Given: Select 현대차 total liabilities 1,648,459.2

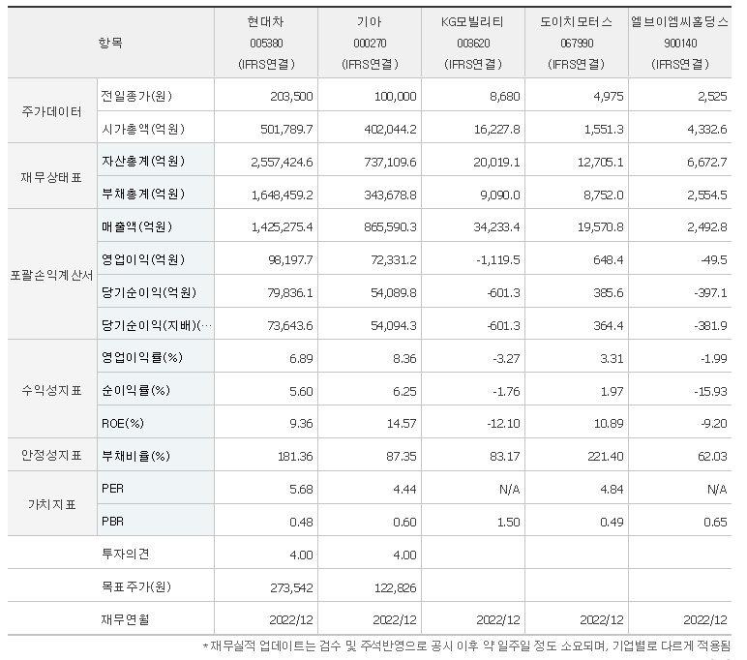Looking at the screenshot, I should tap(282, 195).
